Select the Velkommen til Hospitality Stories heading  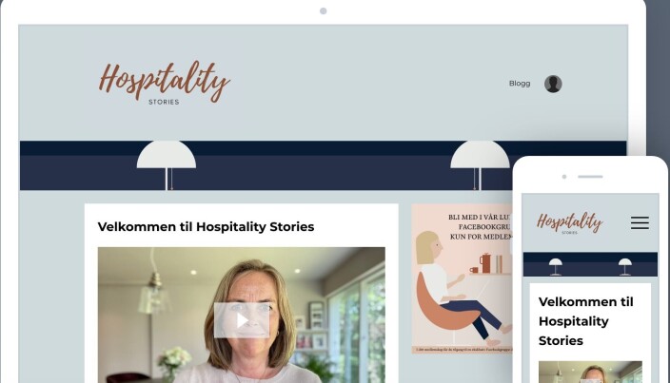tap(206, 226)
